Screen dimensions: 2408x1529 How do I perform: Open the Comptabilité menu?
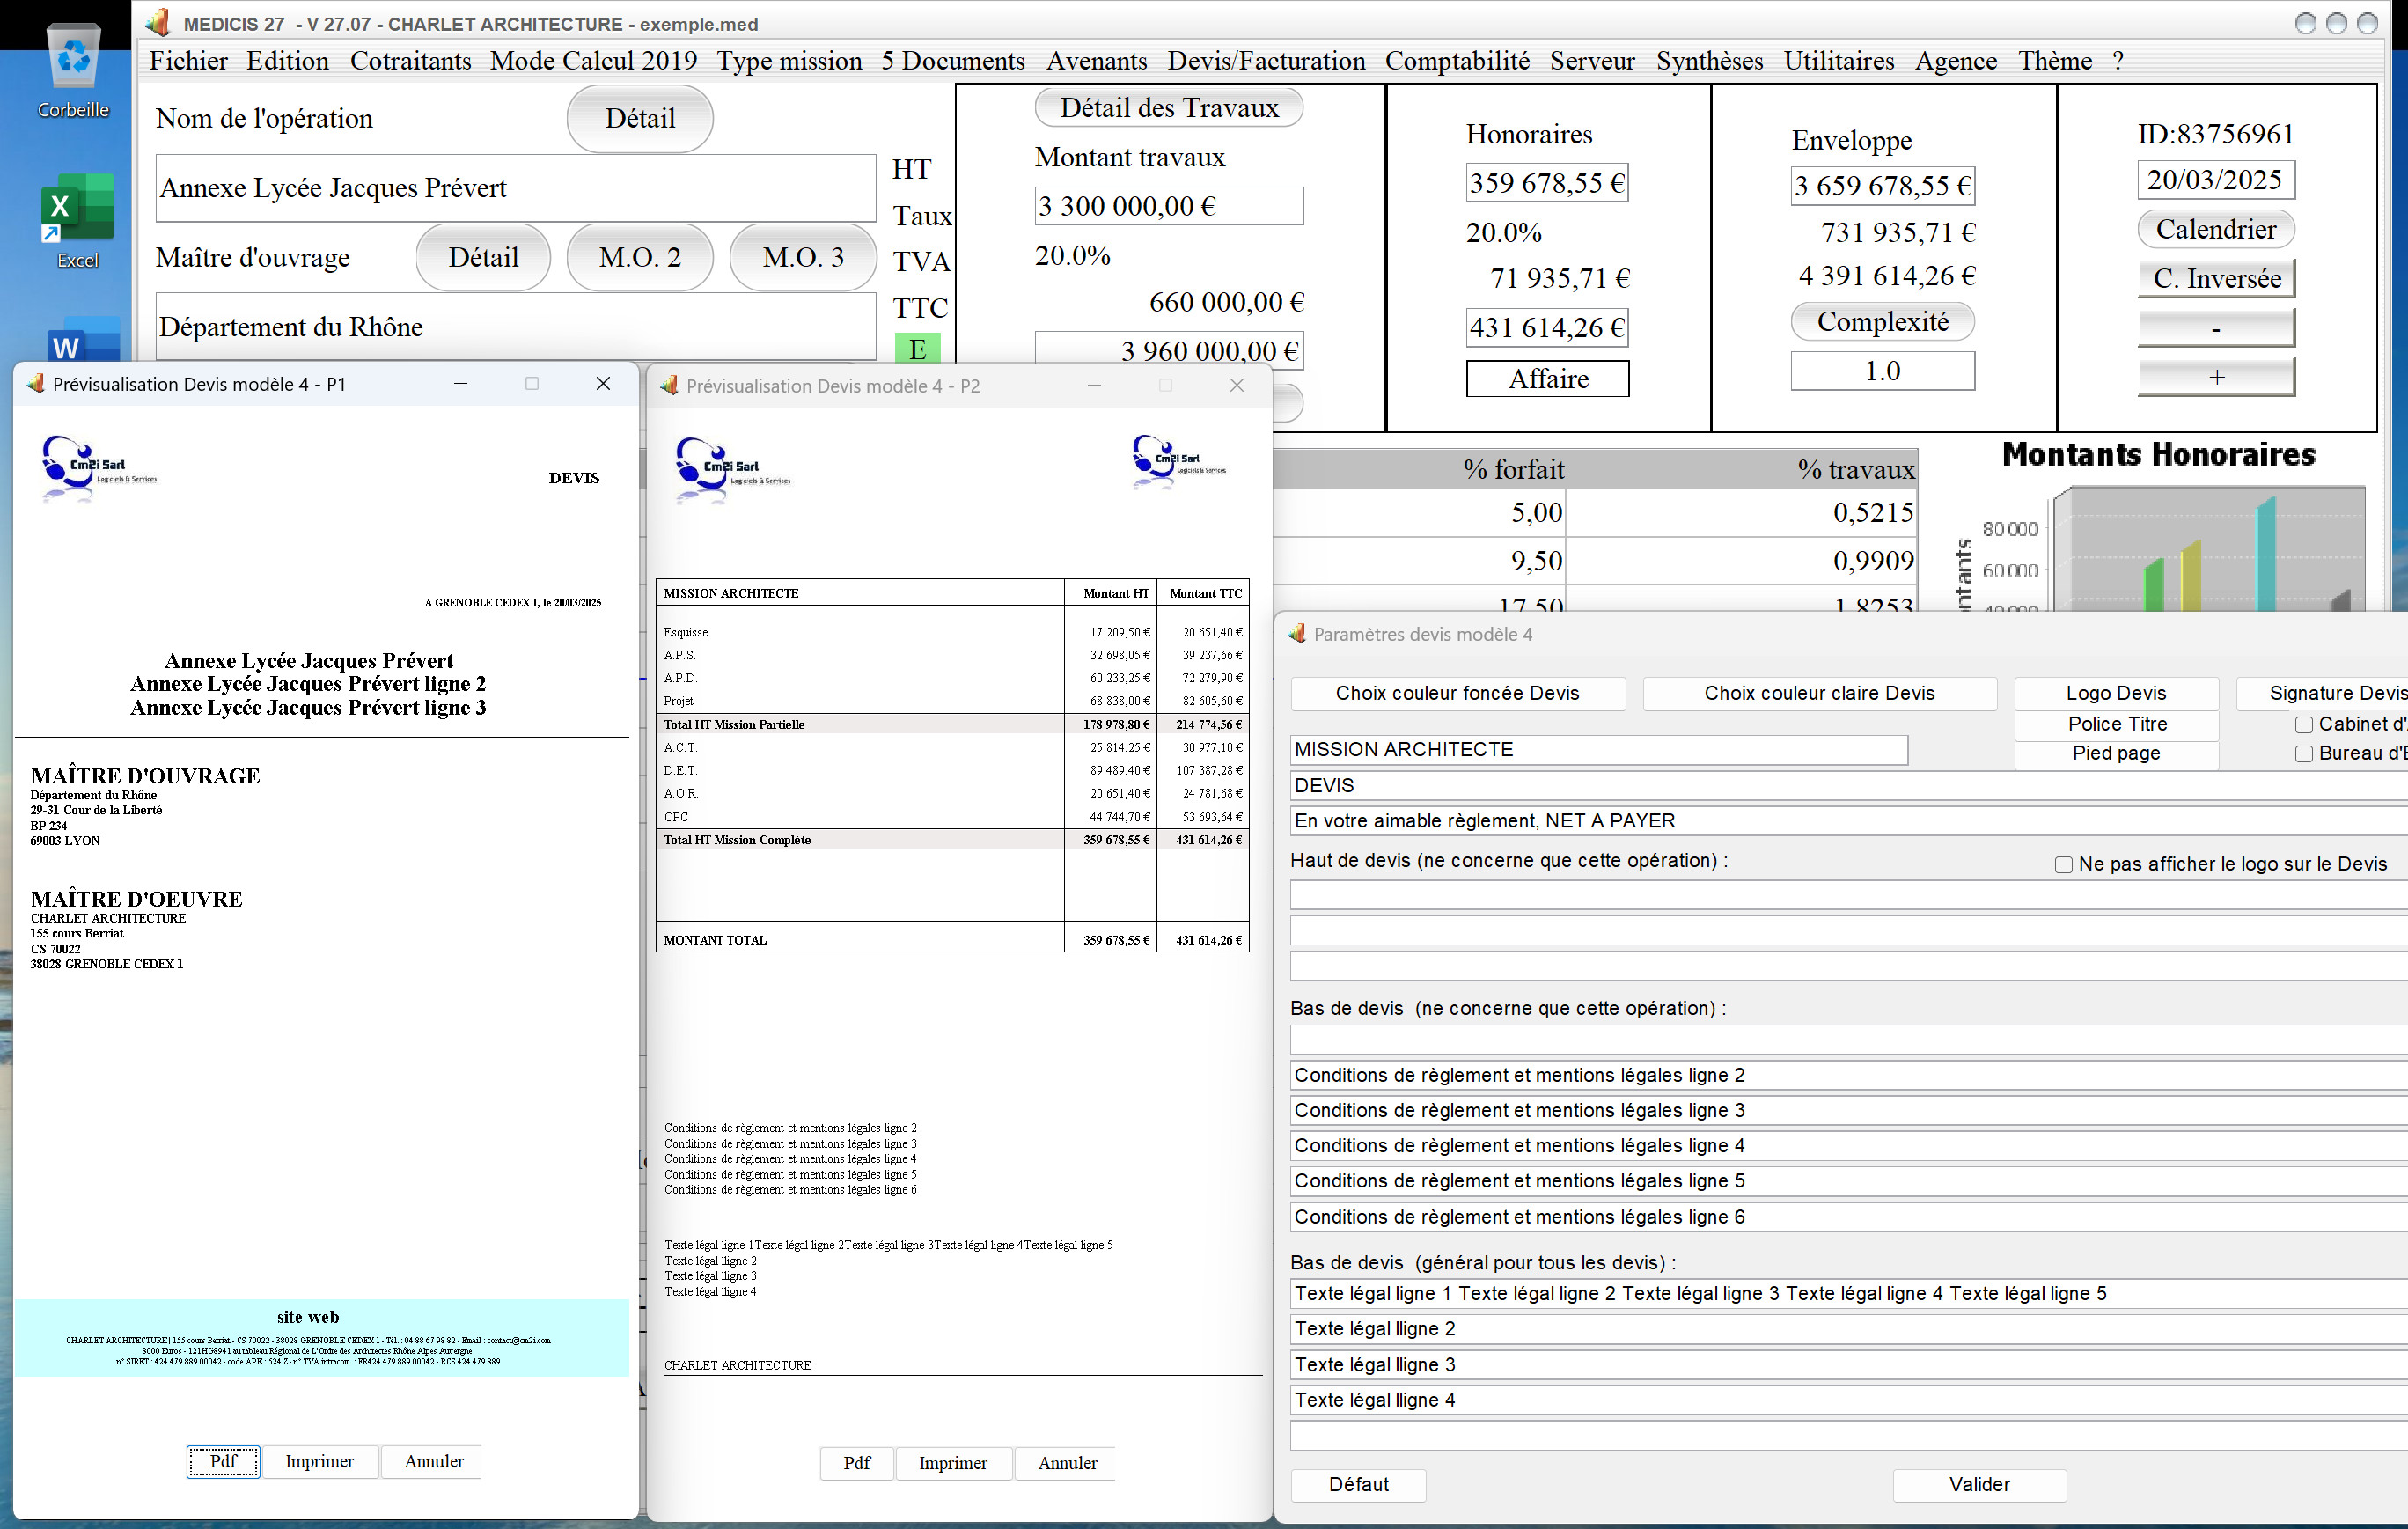(1457, 61)
